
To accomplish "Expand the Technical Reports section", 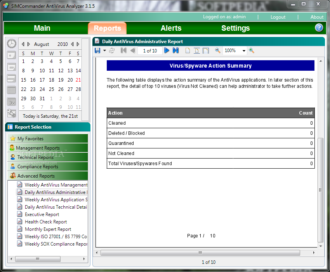I will 48,157.
